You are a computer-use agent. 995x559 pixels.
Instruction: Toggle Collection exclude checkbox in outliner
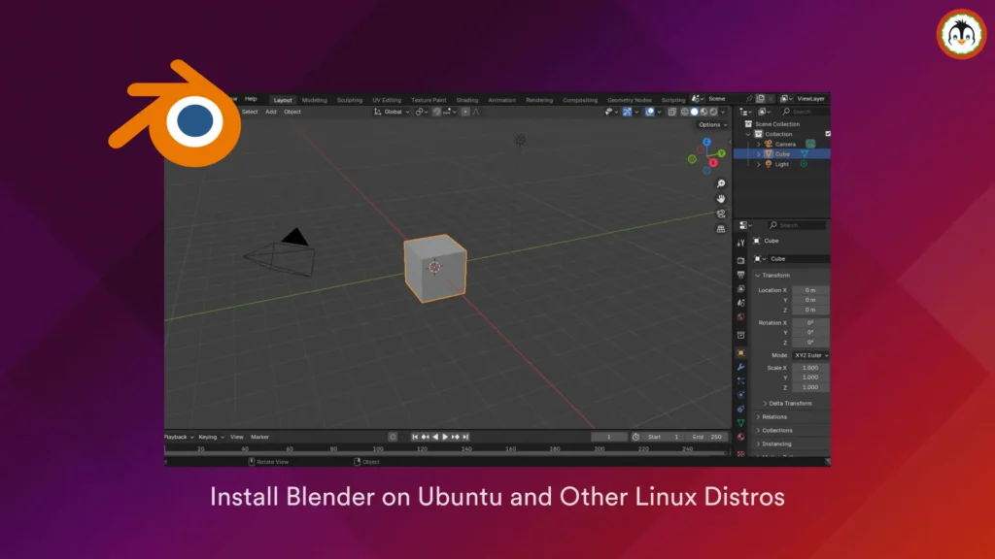tap(828, 134)
